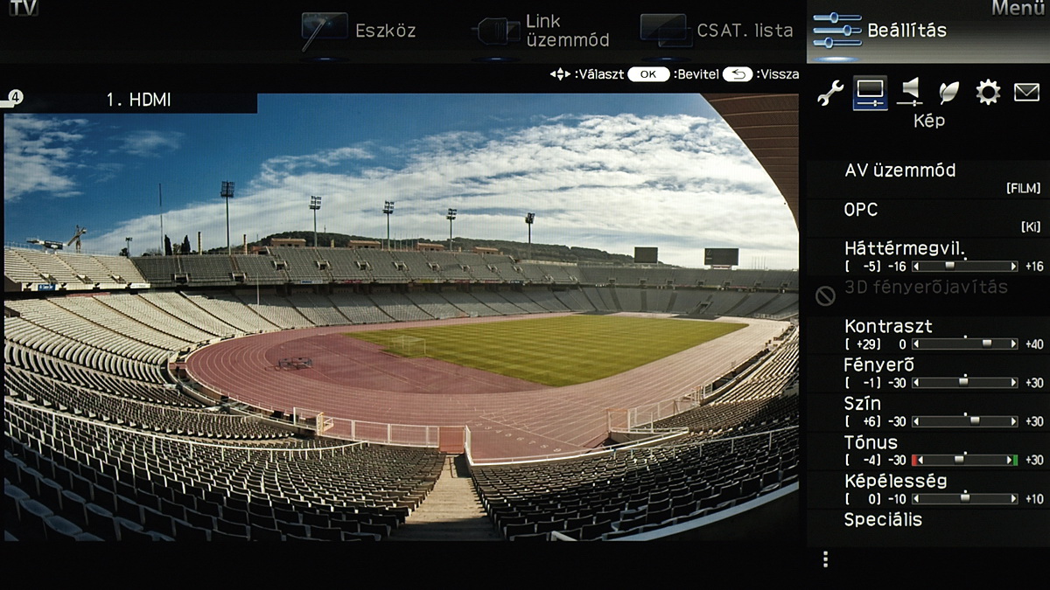Adjust the Háttérmegvil. backlight slider
This screenshot has width=1050, height=590.
click(965, 266)
